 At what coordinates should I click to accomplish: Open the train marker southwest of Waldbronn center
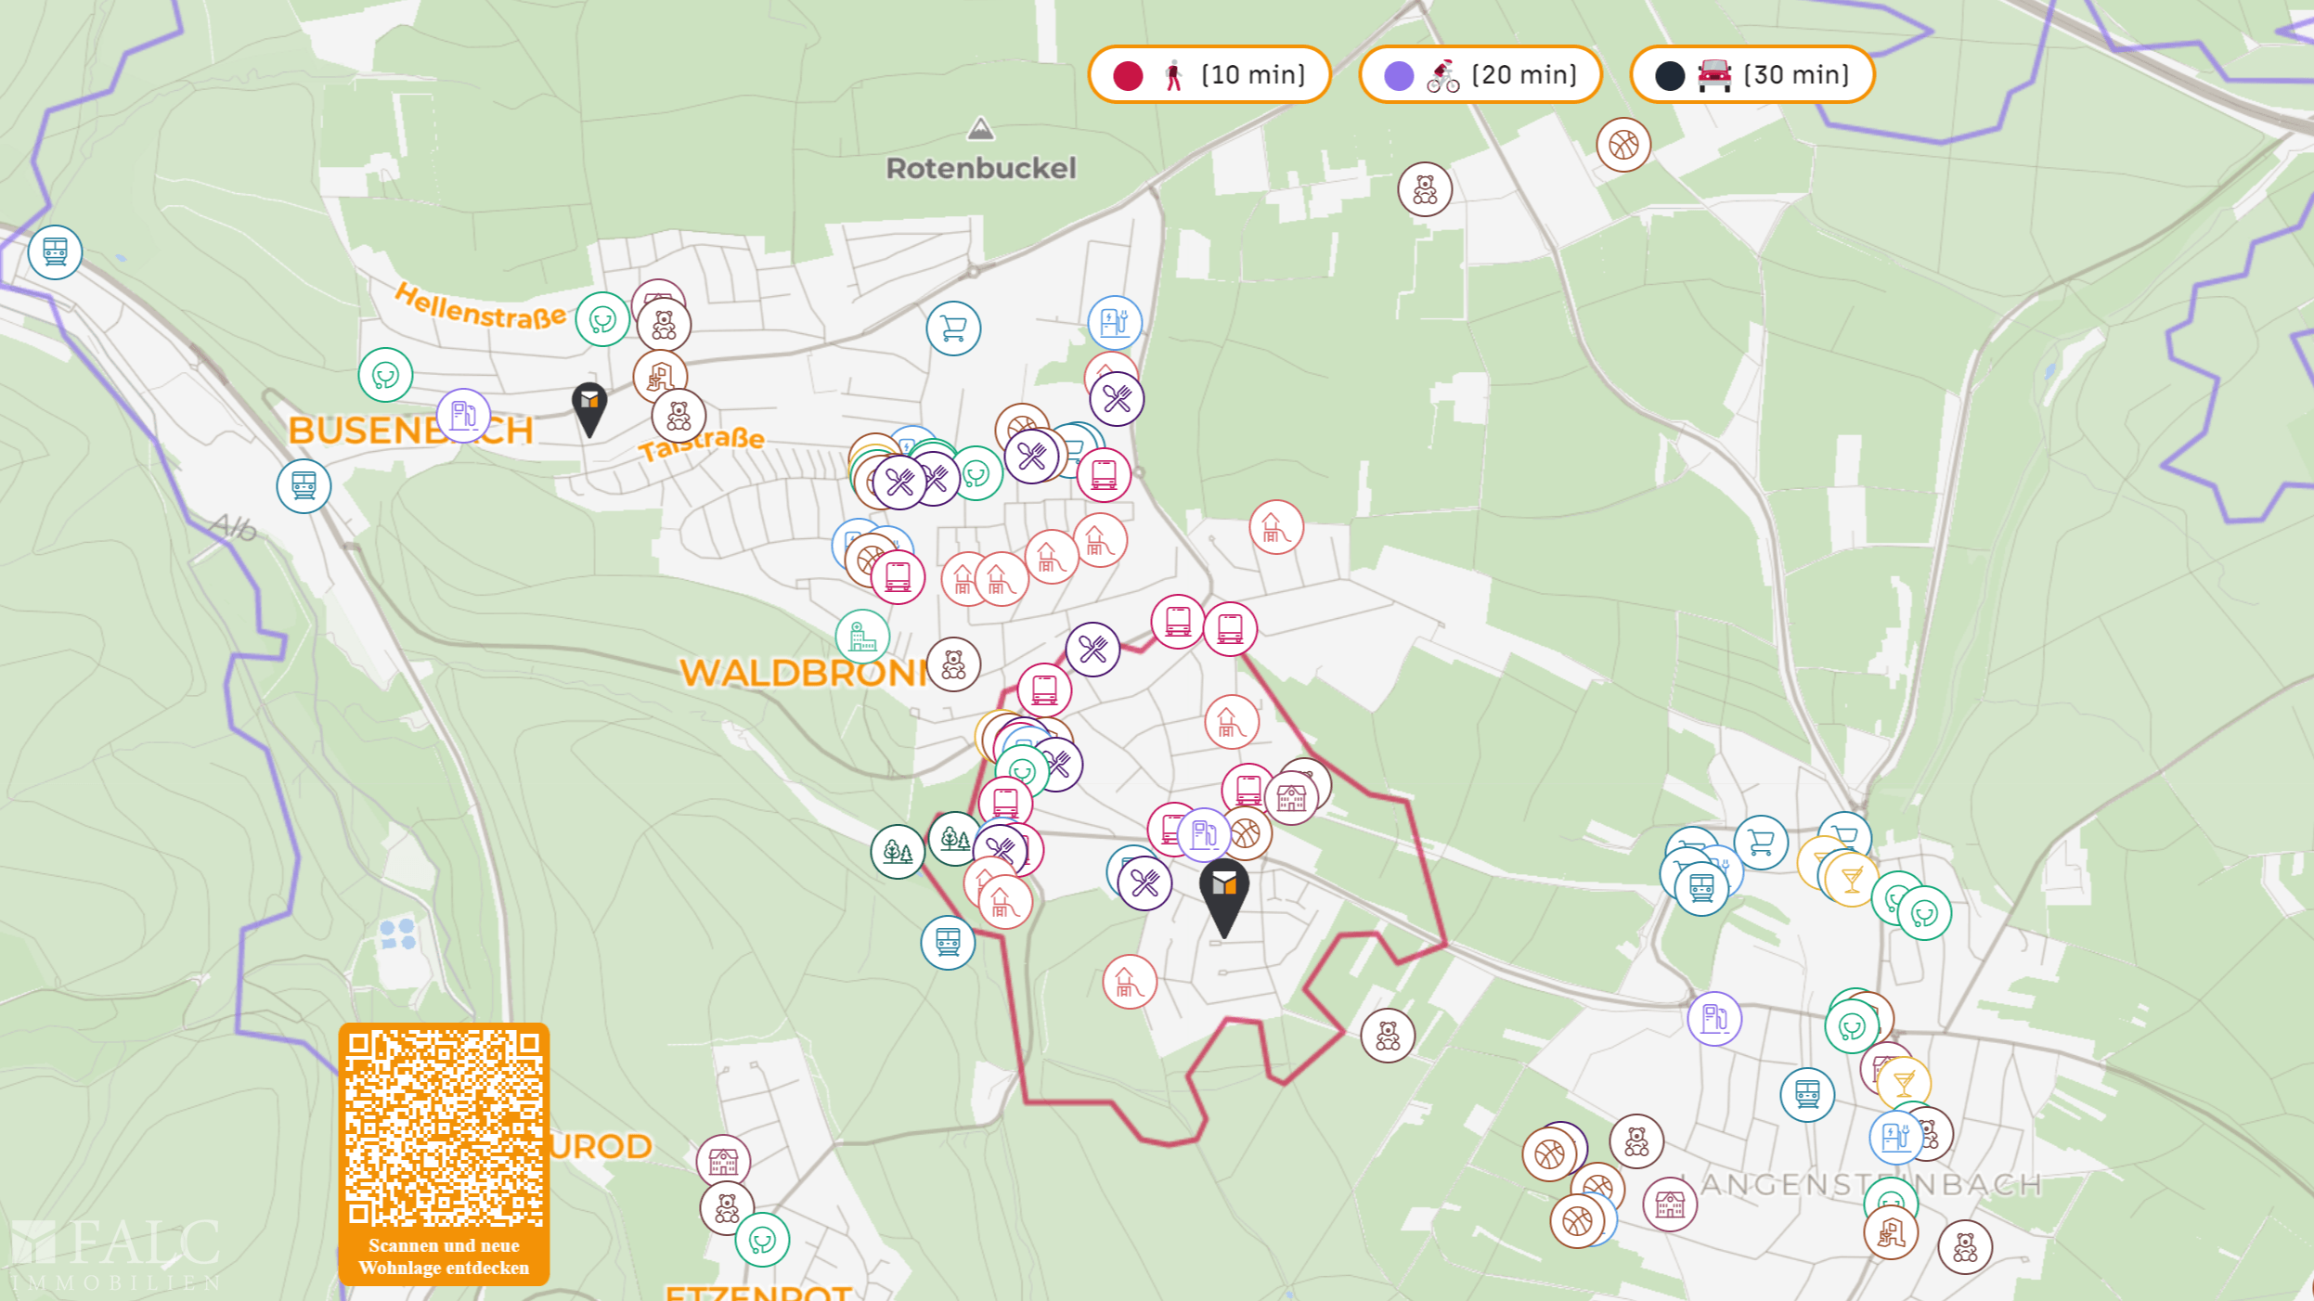948,942
